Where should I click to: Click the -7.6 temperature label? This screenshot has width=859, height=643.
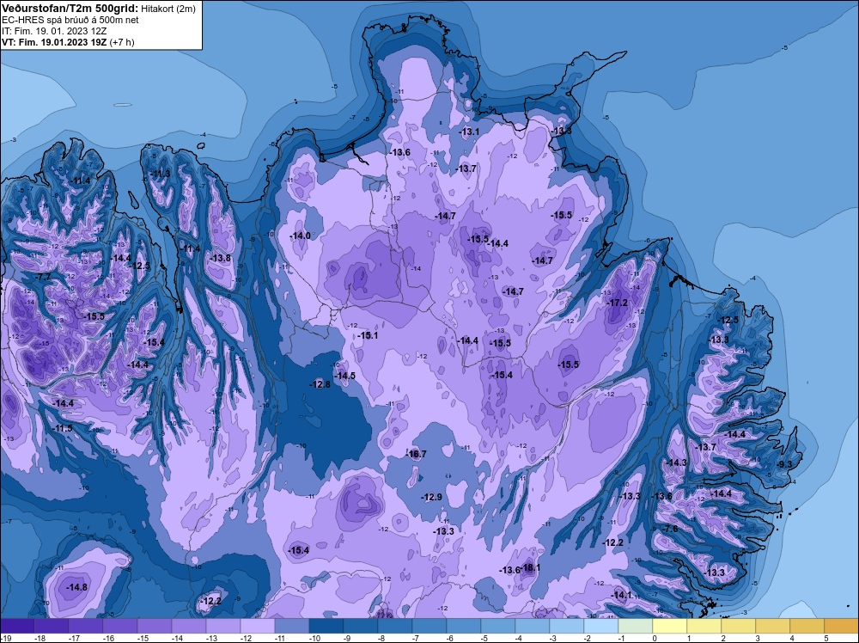[669, 529]
